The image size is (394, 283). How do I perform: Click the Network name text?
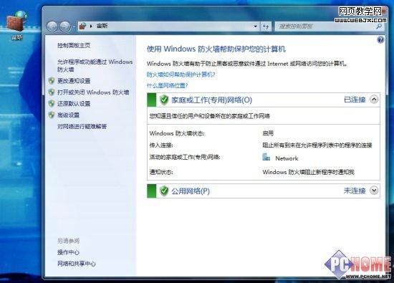coord(287,158)
